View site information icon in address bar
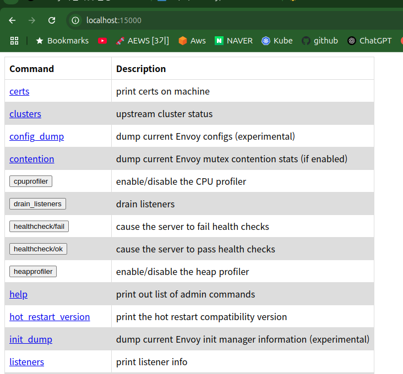 click(75, 20)
